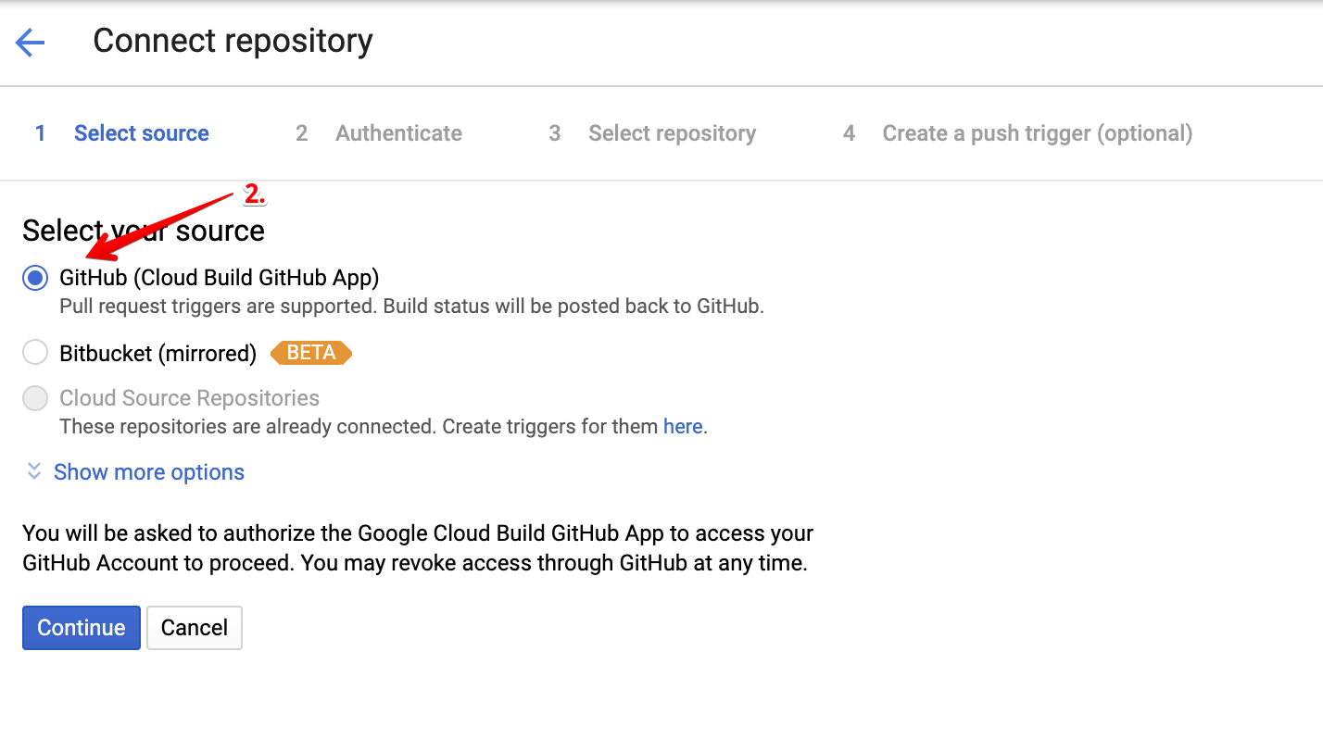Screen dimensions: 1323x739
Task: Follow the "here" link to create triggers
Action: coord(683,427)
